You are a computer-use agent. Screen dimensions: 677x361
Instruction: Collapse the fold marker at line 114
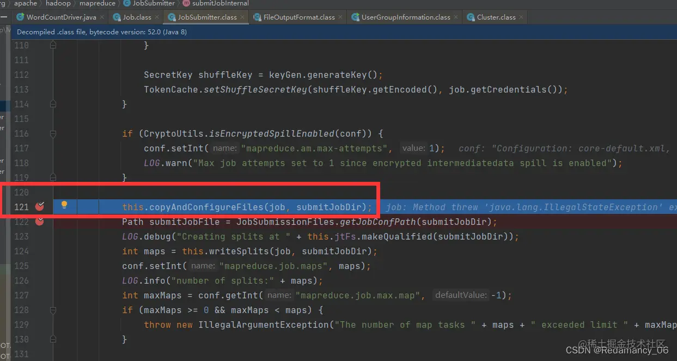53,104
